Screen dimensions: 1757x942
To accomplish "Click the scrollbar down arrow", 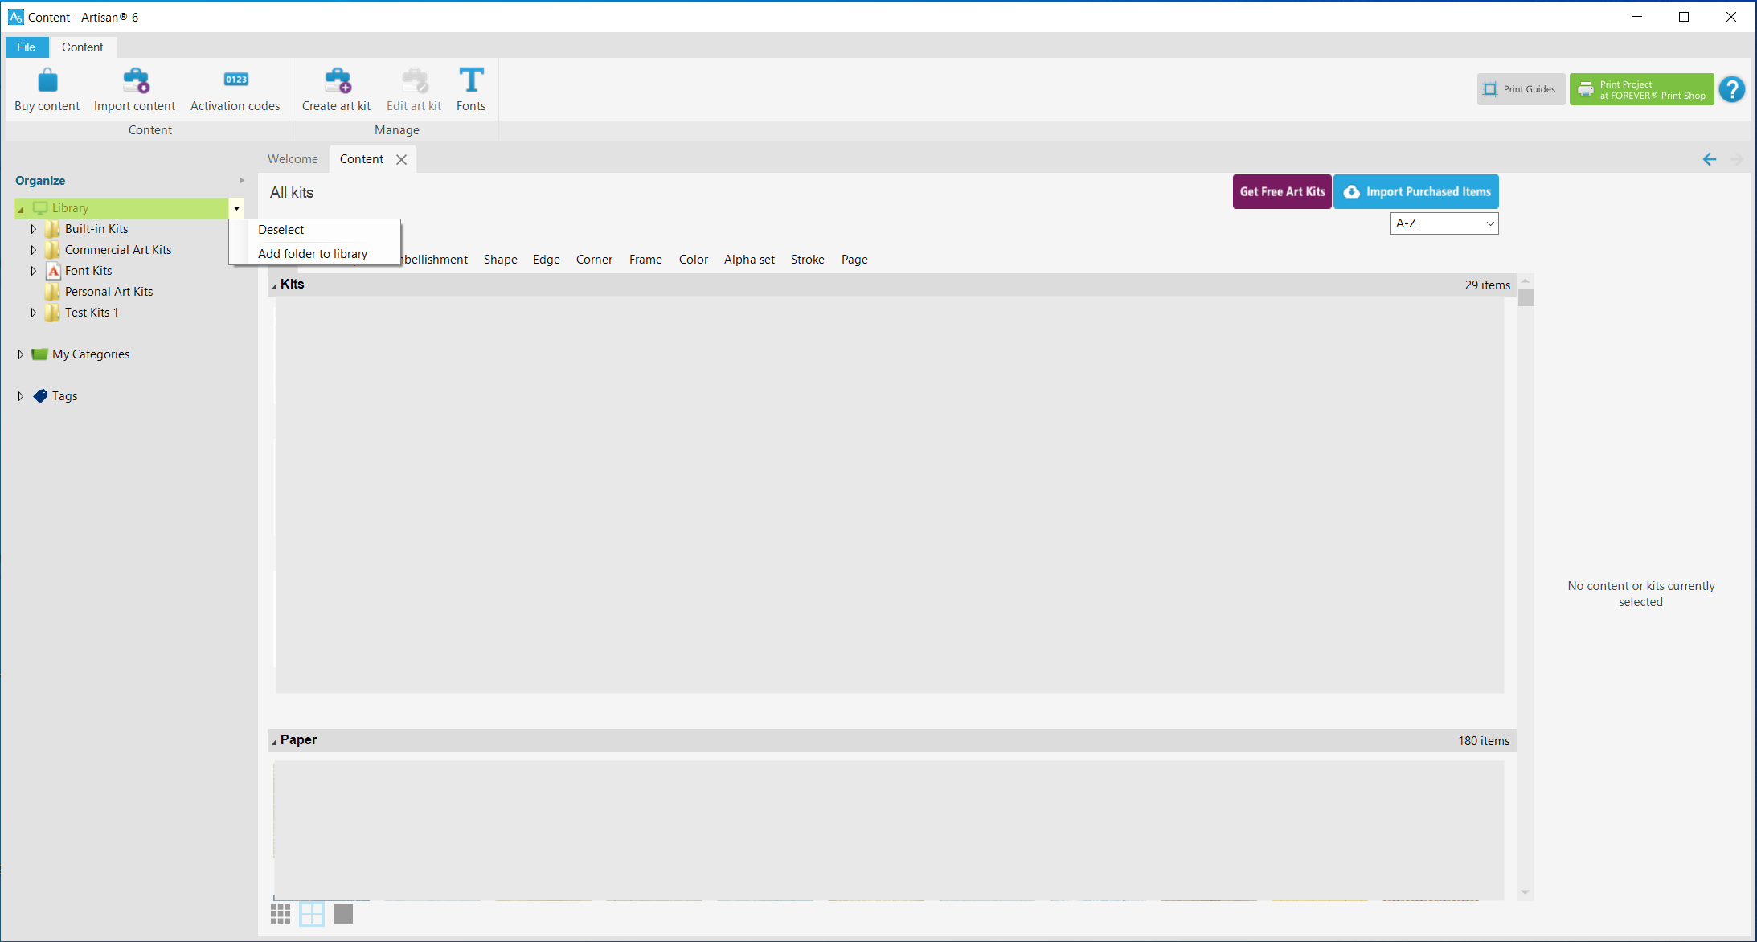I will 1526,892.
